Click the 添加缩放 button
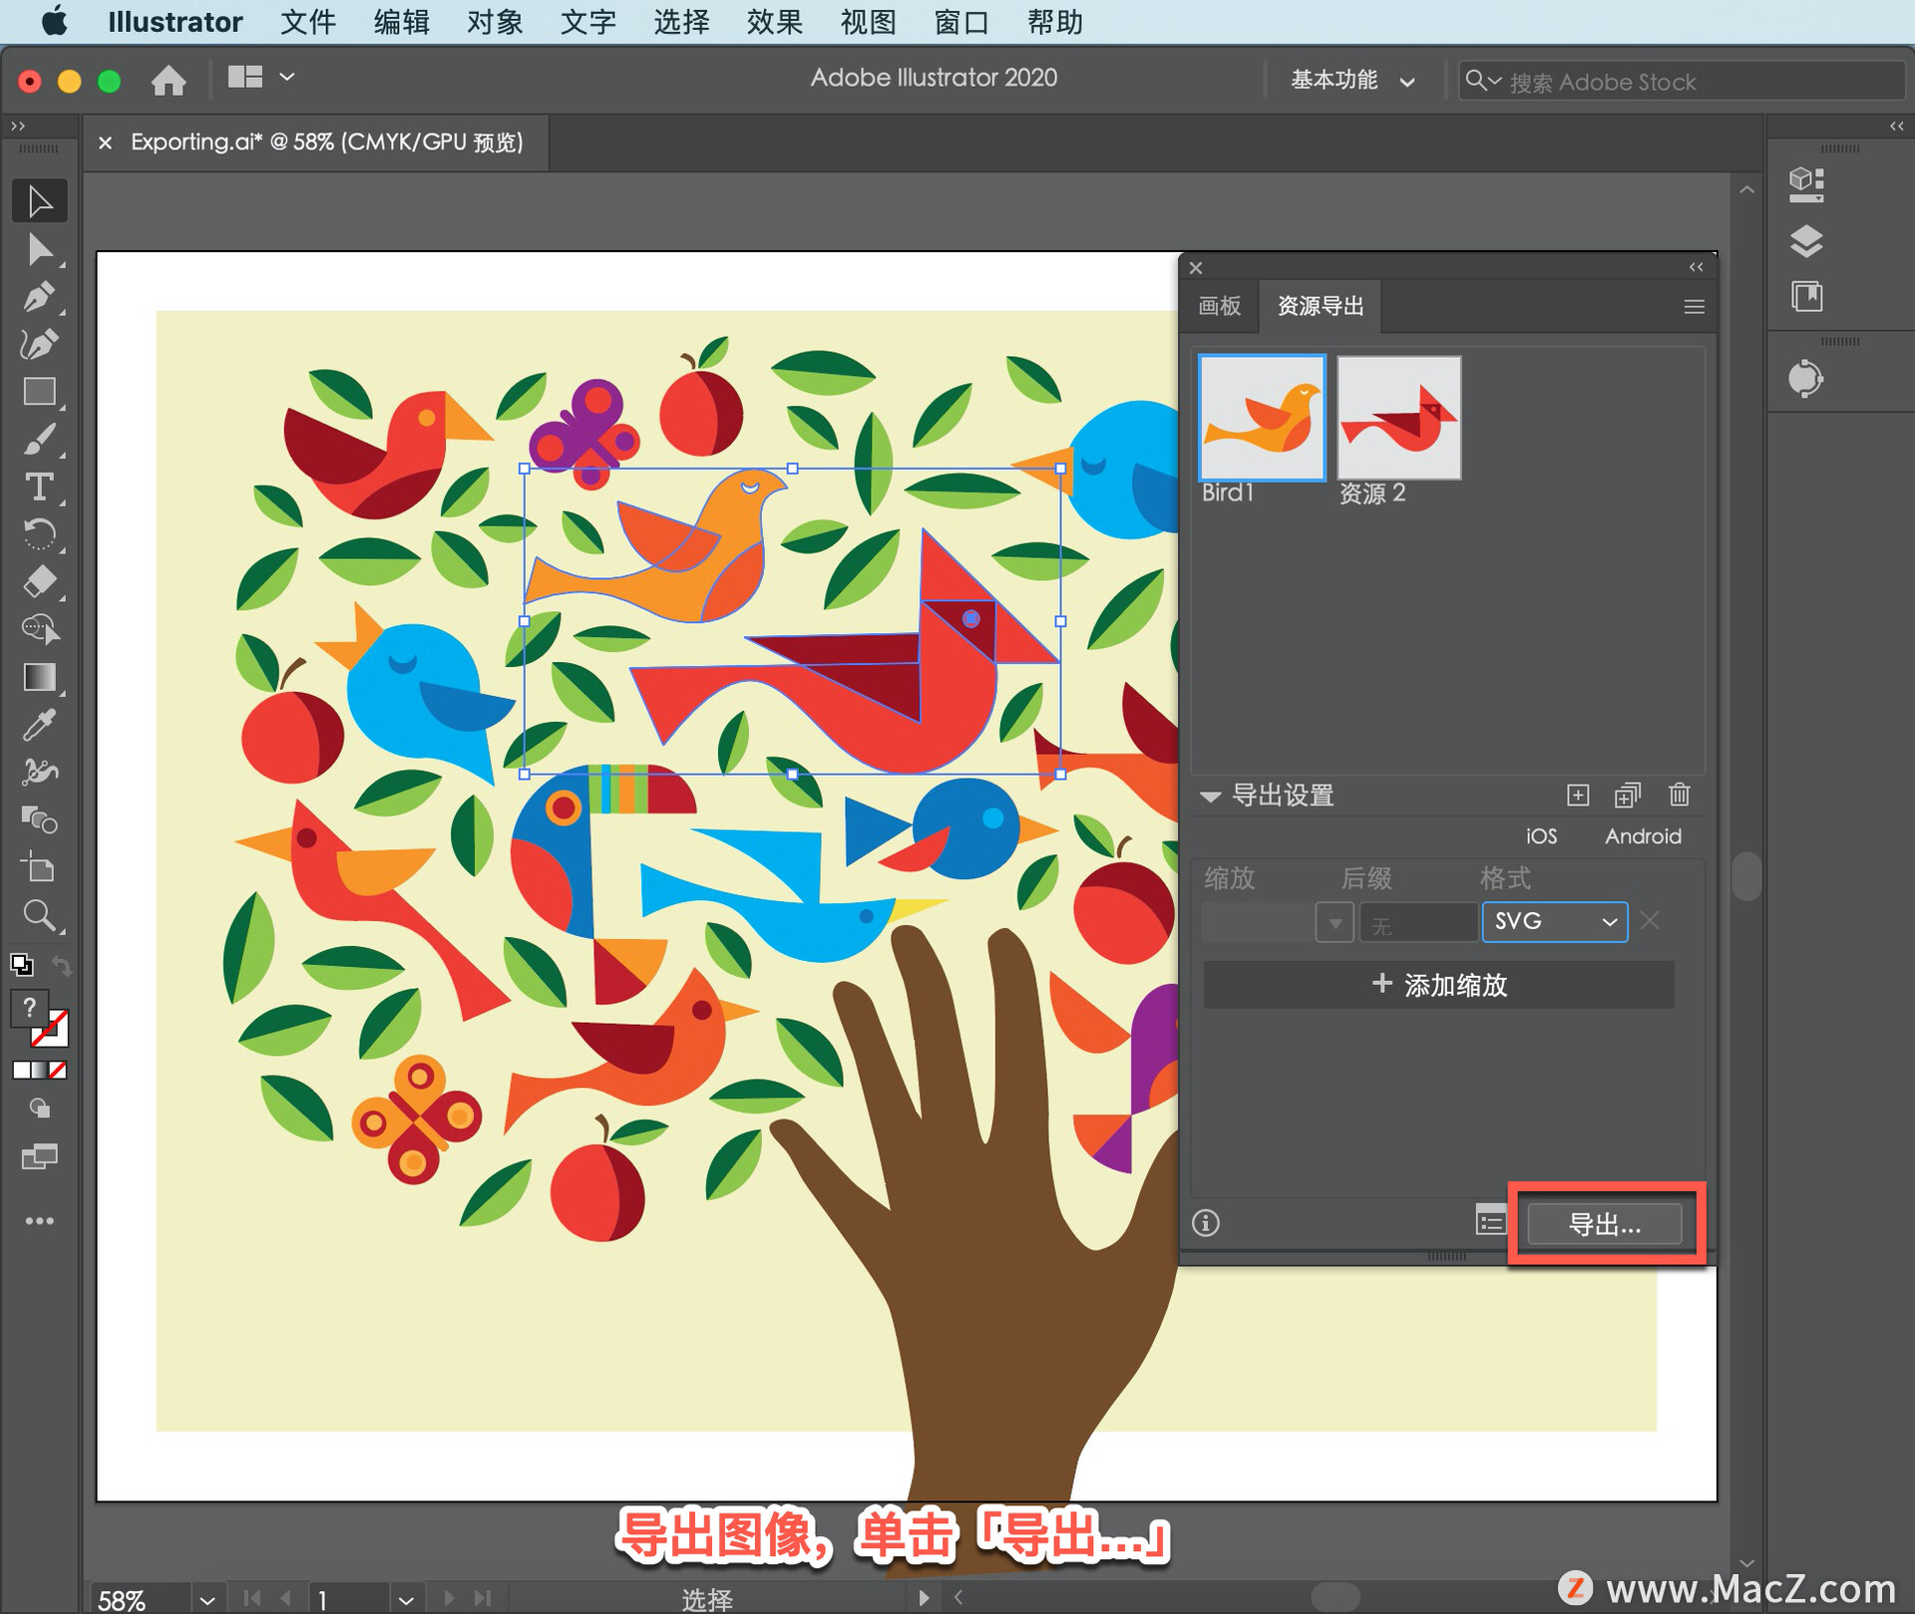This screenshot has width=1915, height=1614. point(1439,985)
